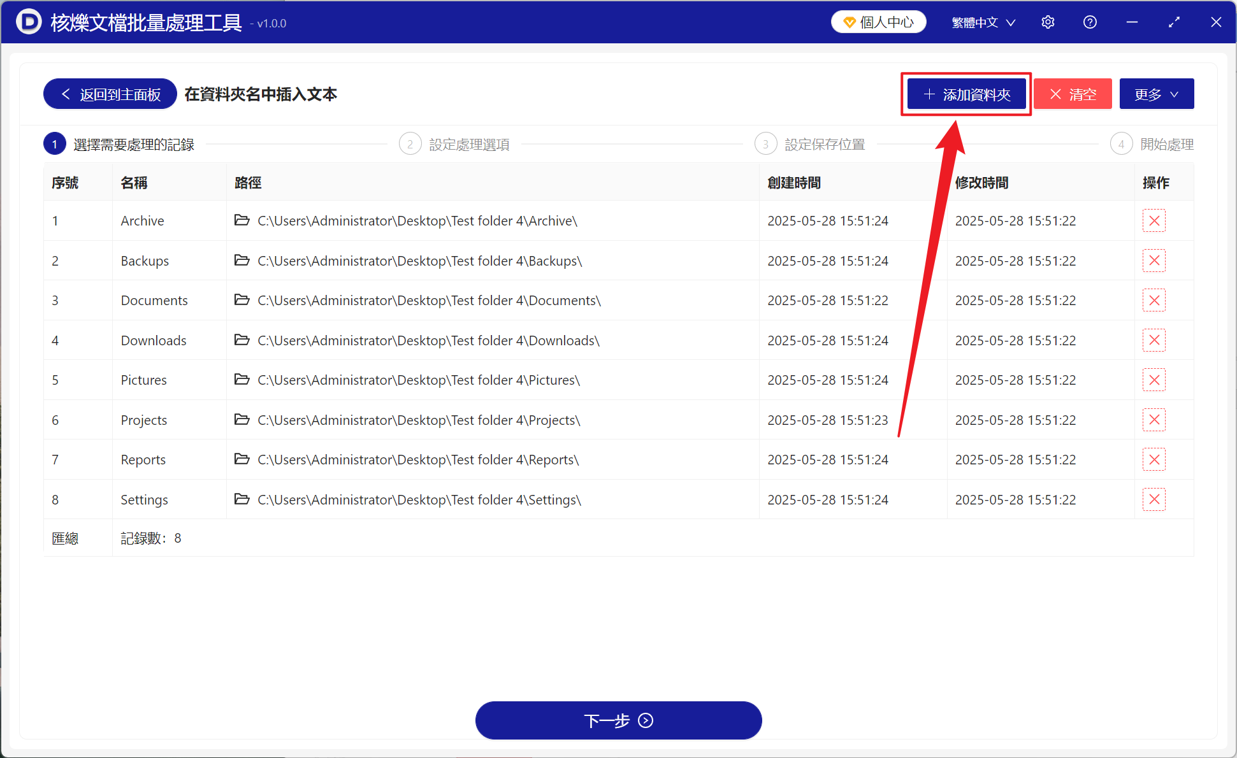Image resolution: width=1237 pixels, height=758 pixels.
Task: Click folder icon in the Reports path
Action: pos(242,459)
